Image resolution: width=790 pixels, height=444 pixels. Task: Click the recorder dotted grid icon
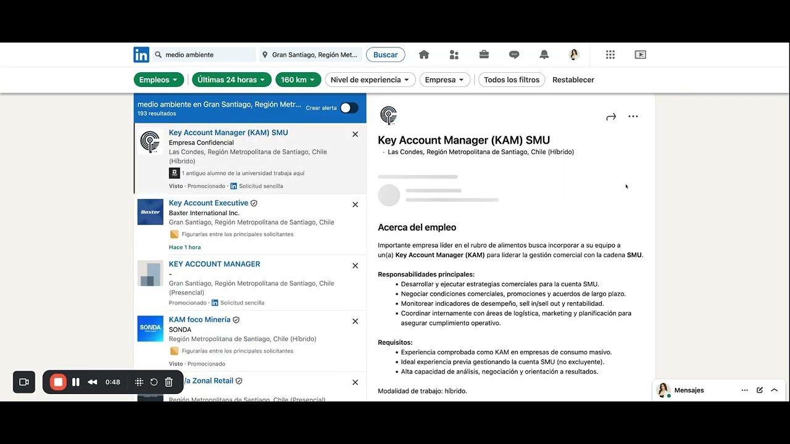point(139,382)
